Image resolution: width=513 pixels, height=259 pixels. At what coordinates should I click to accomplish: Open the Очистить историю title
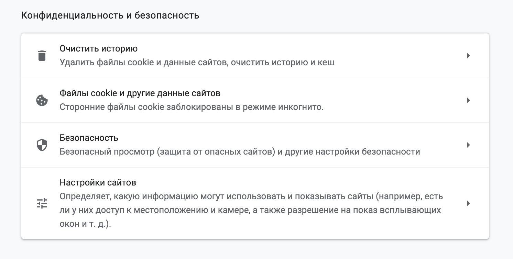tap(99, 48)
